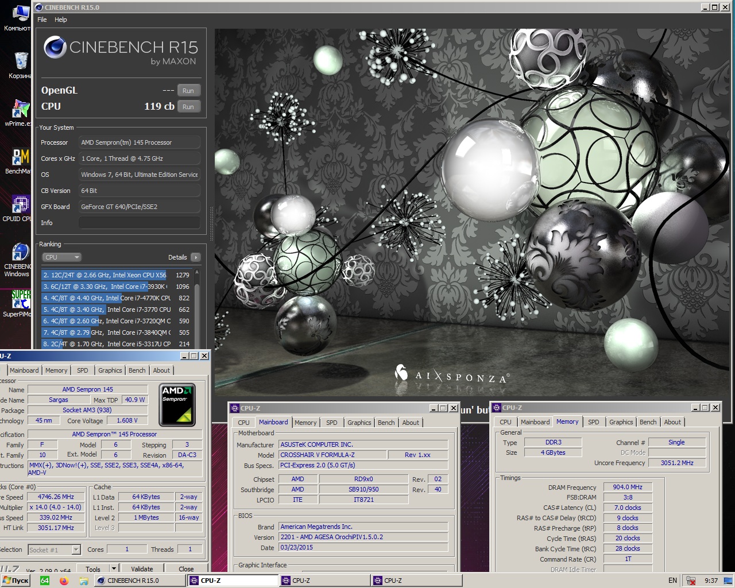Click the motherboard model CROSSHAIR V FORMULA-Z
Screen dimensions: 735x588
[332, 455]
